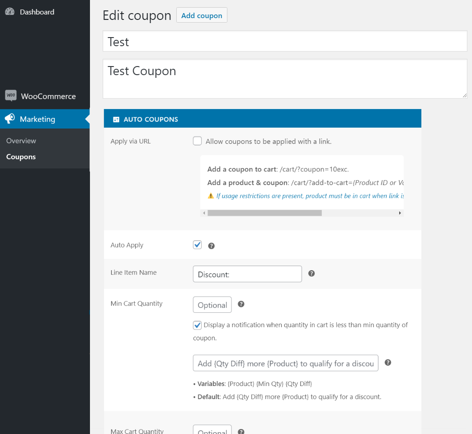Open help tooltip for Line Item Name
The width and height of the screenshot is (472, 434).
click(x=312, y=273)
